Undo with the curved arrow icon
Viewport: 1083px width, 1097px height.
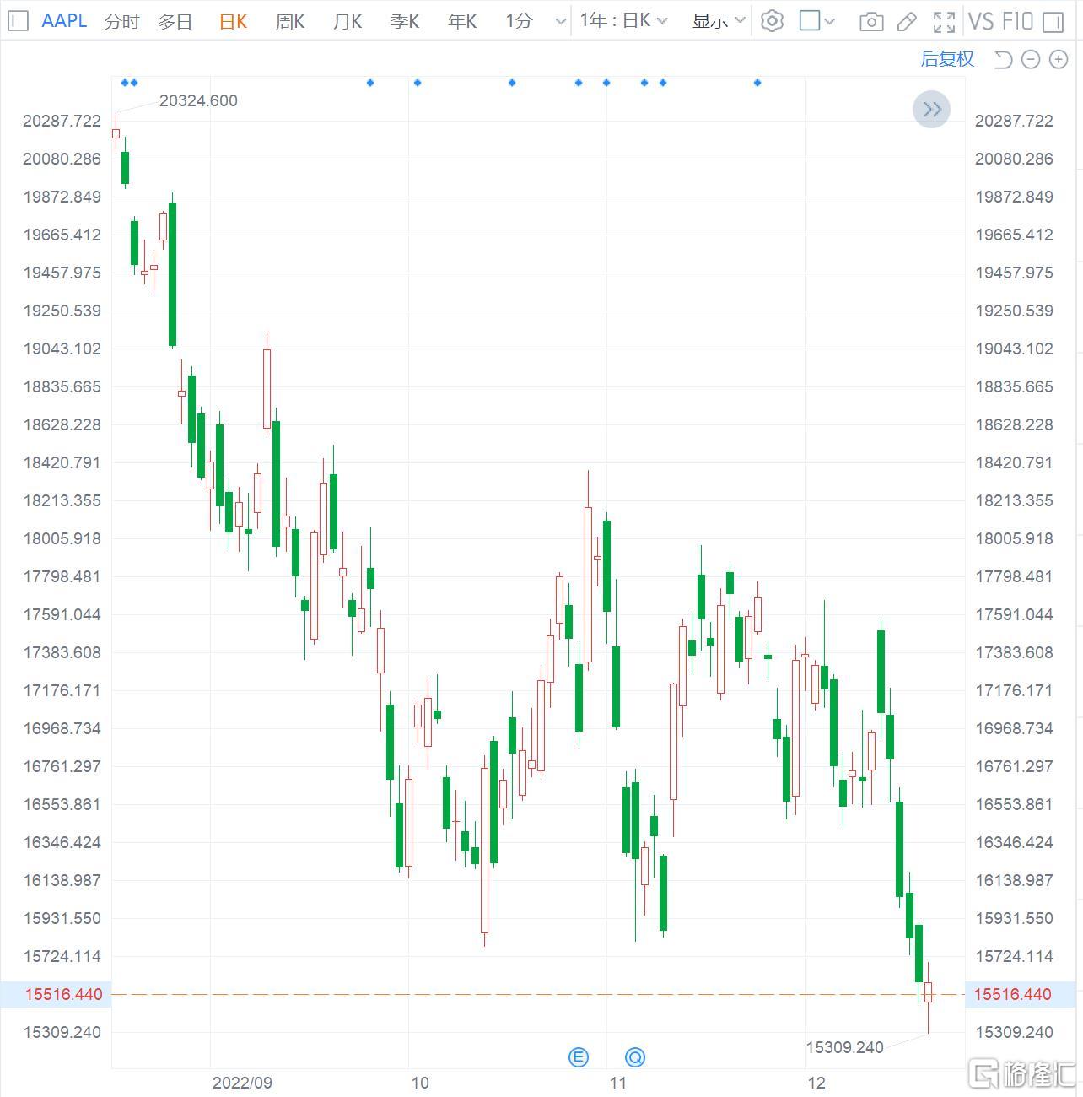(1003, 59)
